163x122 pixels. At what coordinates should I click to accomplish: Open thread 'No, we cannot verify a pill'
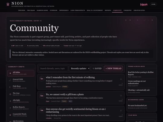point(65,94)
